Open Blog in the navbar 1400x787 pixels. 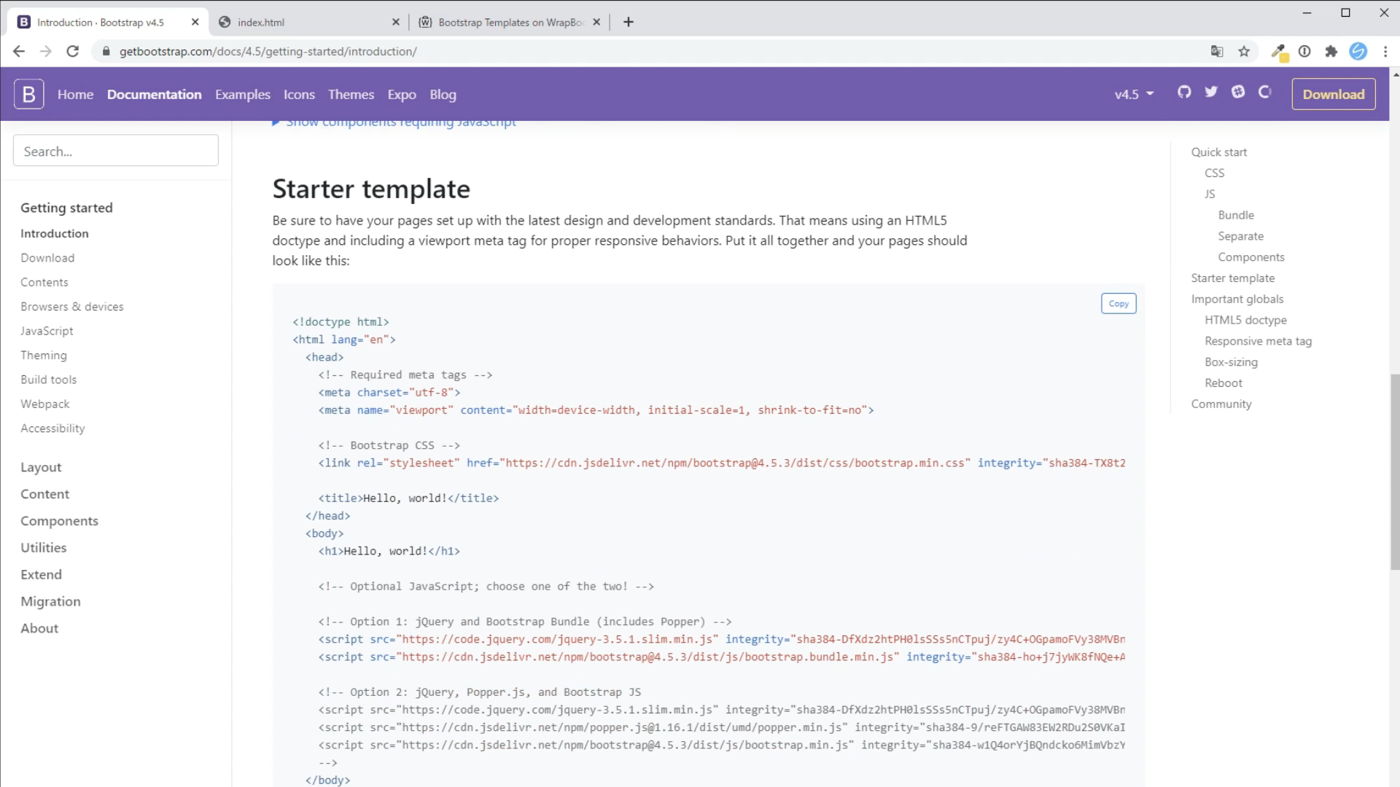tap(443, 94)
